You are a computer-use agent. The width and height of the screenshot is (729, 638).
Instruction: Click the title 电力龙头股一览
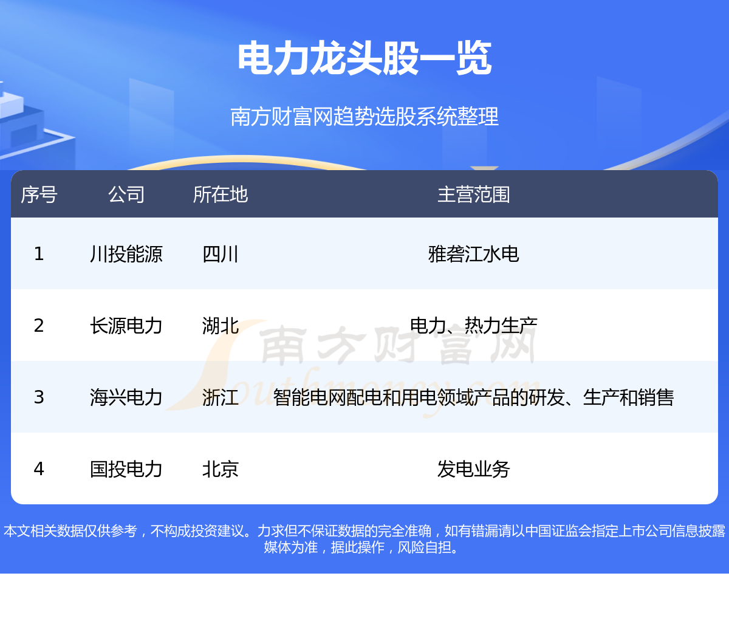pos(364,59)
